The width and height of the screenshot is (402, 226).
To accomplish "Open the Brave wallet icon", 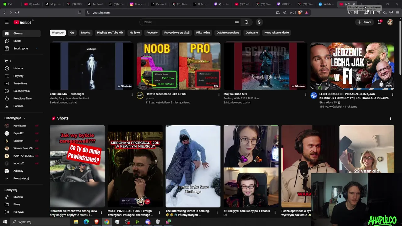I will (x=378, y=13).
